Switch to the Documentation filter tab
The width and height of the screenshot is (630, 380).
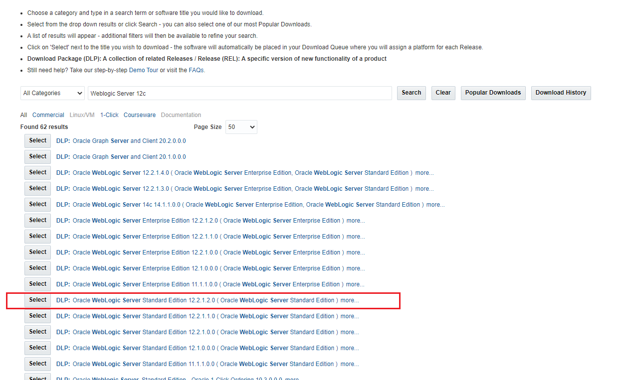181,115
